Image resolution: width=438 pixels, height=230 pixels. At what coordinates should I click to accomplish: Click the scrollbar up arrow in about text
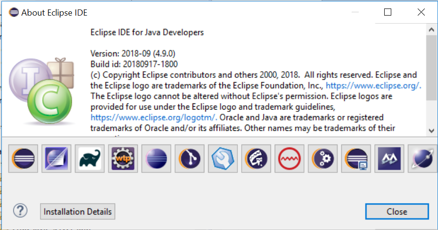point(431,30)
